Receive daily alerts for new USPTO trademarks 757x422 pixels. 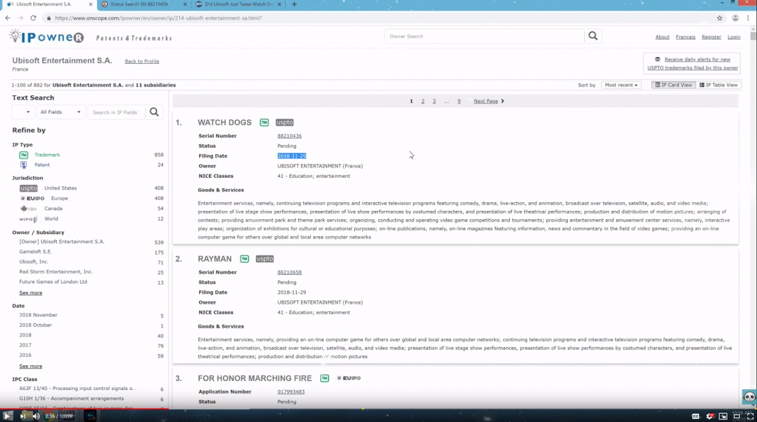click(692, 63)
